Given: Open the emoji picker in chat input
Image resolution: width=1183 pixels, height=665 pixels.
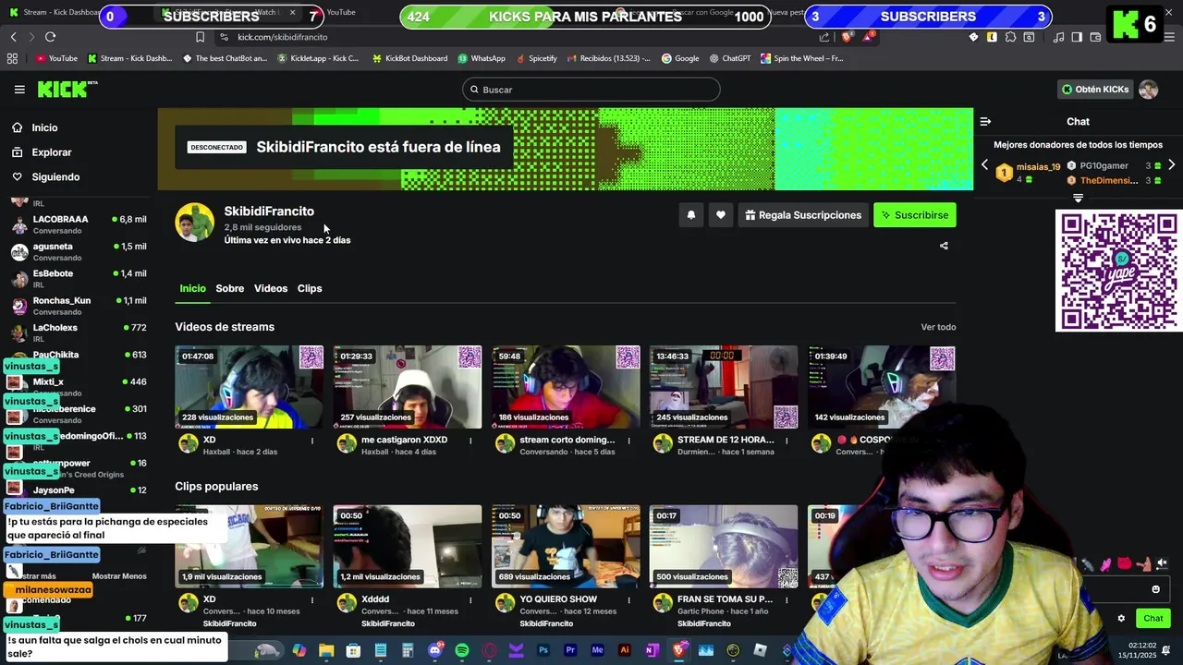Looking at the screenshot, I should (x=1155, y=589).
